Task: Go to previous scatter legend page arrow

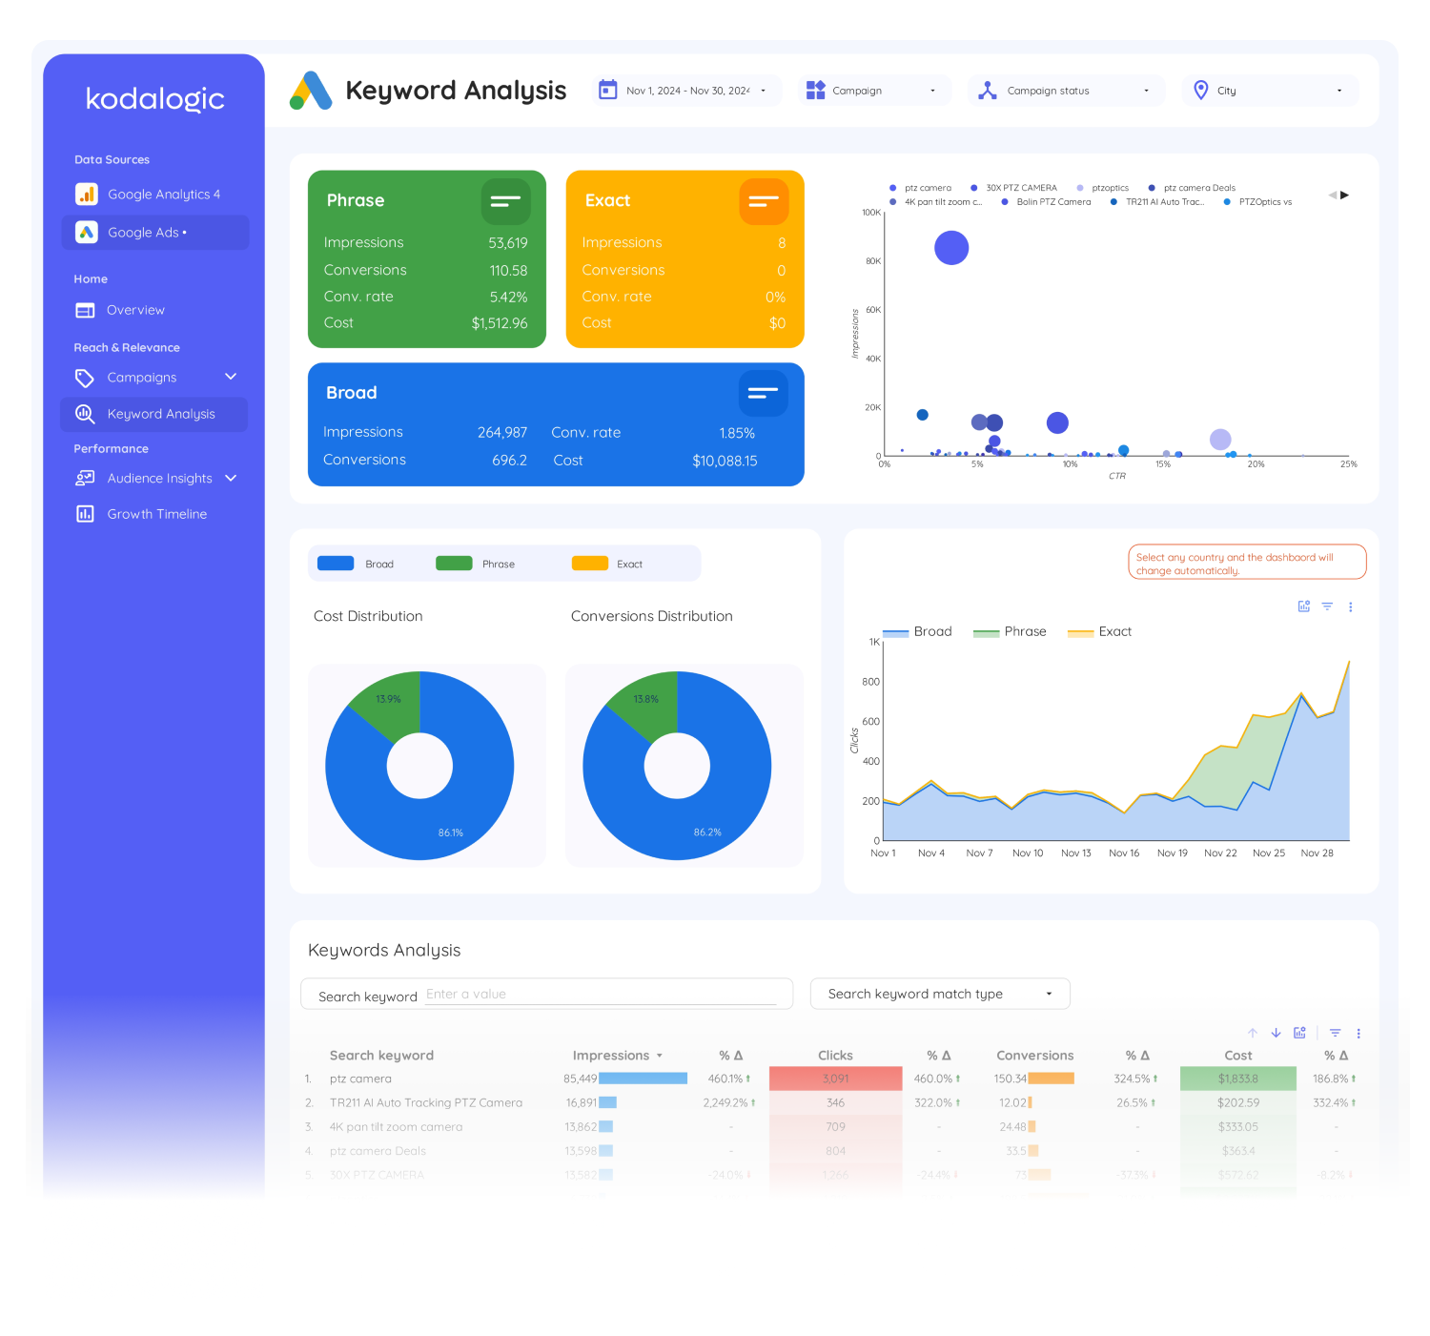Action: 1332,195
